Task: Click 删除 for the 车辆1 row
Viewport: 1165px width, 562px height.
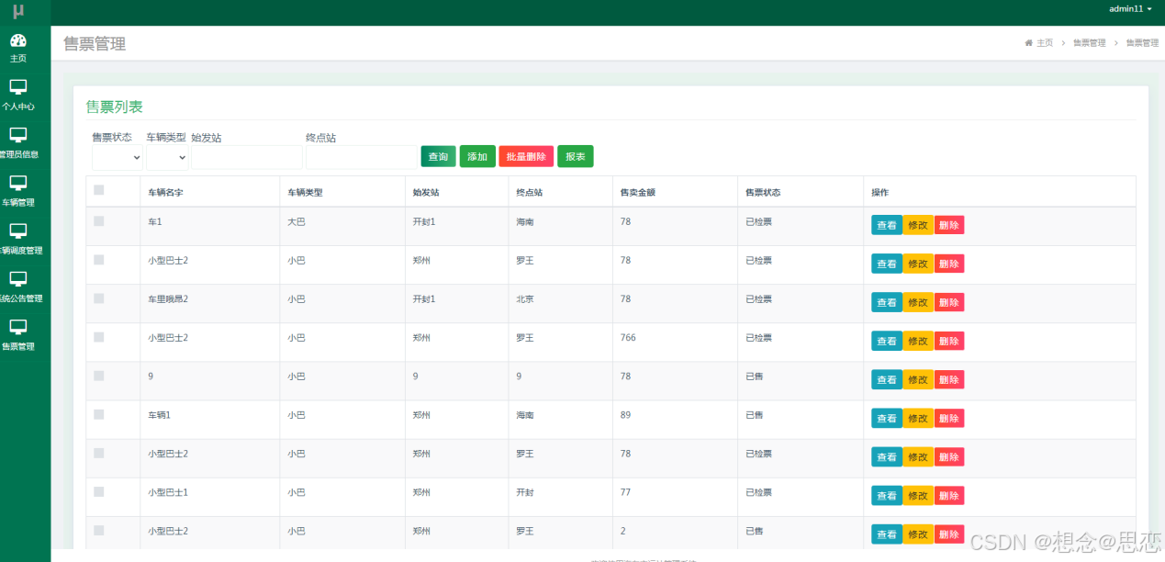Action: pos(949,418)
